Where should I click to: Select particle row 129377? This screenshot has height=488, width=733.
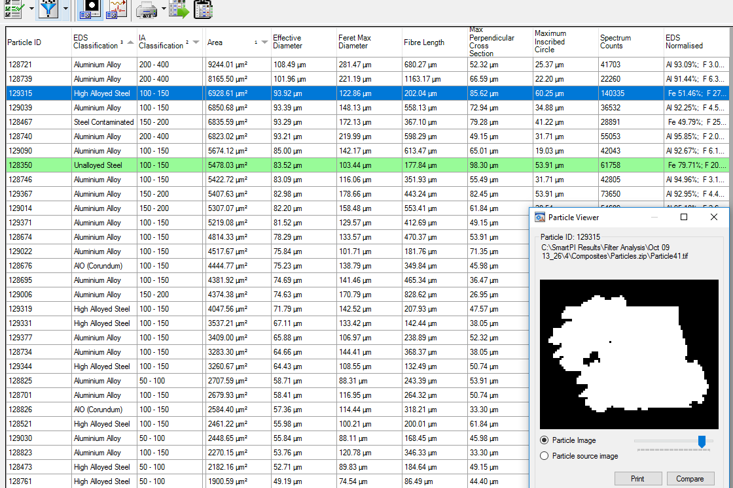[268, 338]
